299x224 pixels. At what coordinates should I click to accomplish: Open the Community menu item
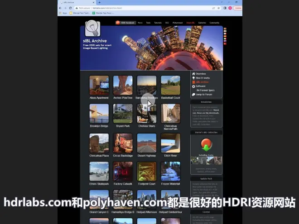215,23
